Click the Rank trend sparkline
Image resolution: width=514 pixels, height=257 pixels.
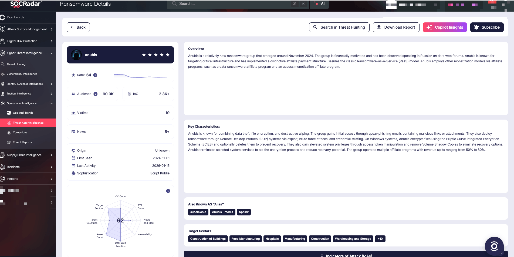[140, 76]
